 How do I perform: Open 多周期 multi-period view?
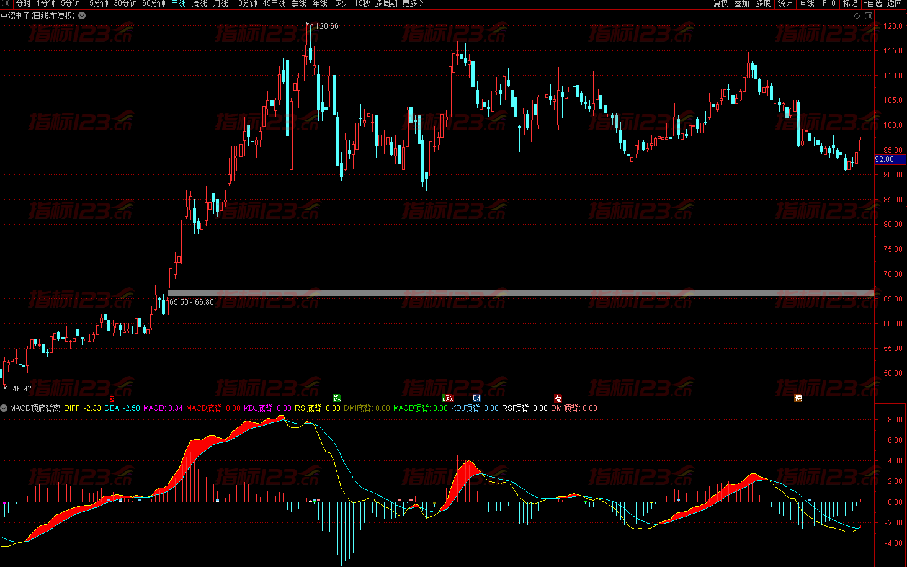coord(386,4)
